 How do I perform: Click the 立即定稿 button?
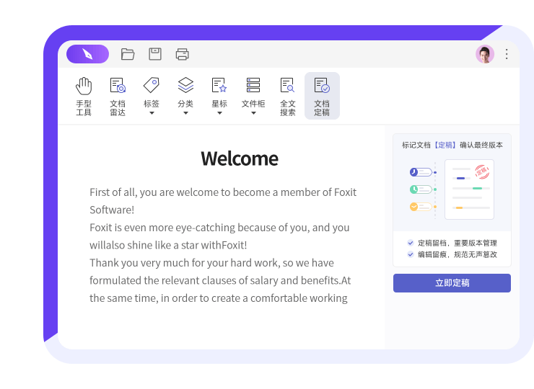pos(452,283)
